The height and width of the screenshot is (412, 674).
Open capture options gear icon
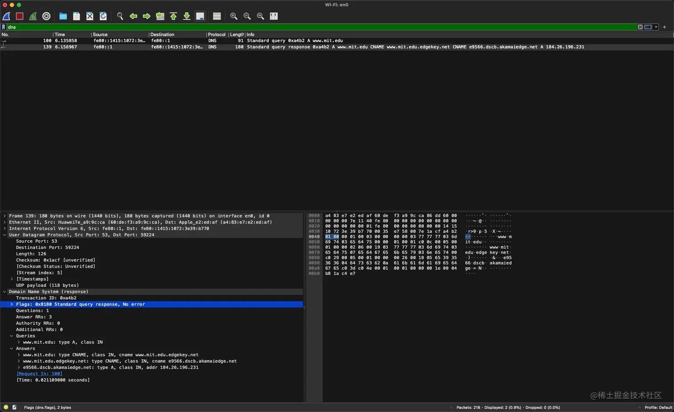point(46,16)
